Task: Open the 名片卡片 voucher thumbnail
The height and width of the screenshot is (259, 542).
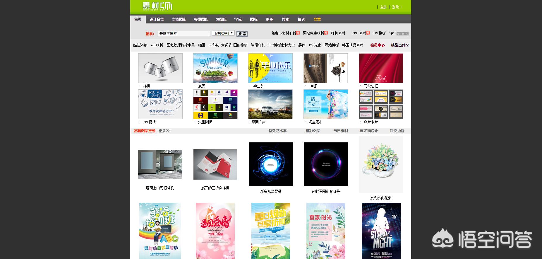Action: point(381,104)
